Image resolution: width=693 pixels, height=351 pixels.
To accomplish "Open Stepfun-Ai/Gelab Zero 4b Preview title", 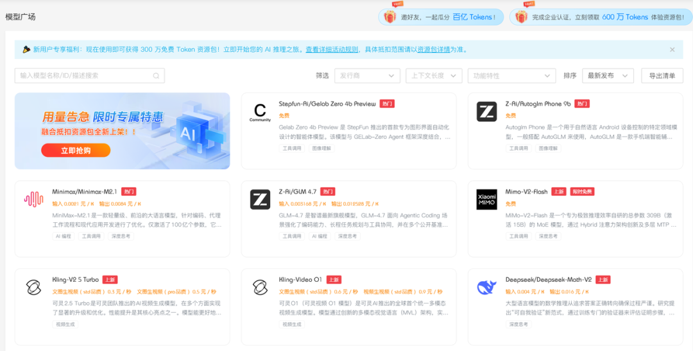I will 327,104.
